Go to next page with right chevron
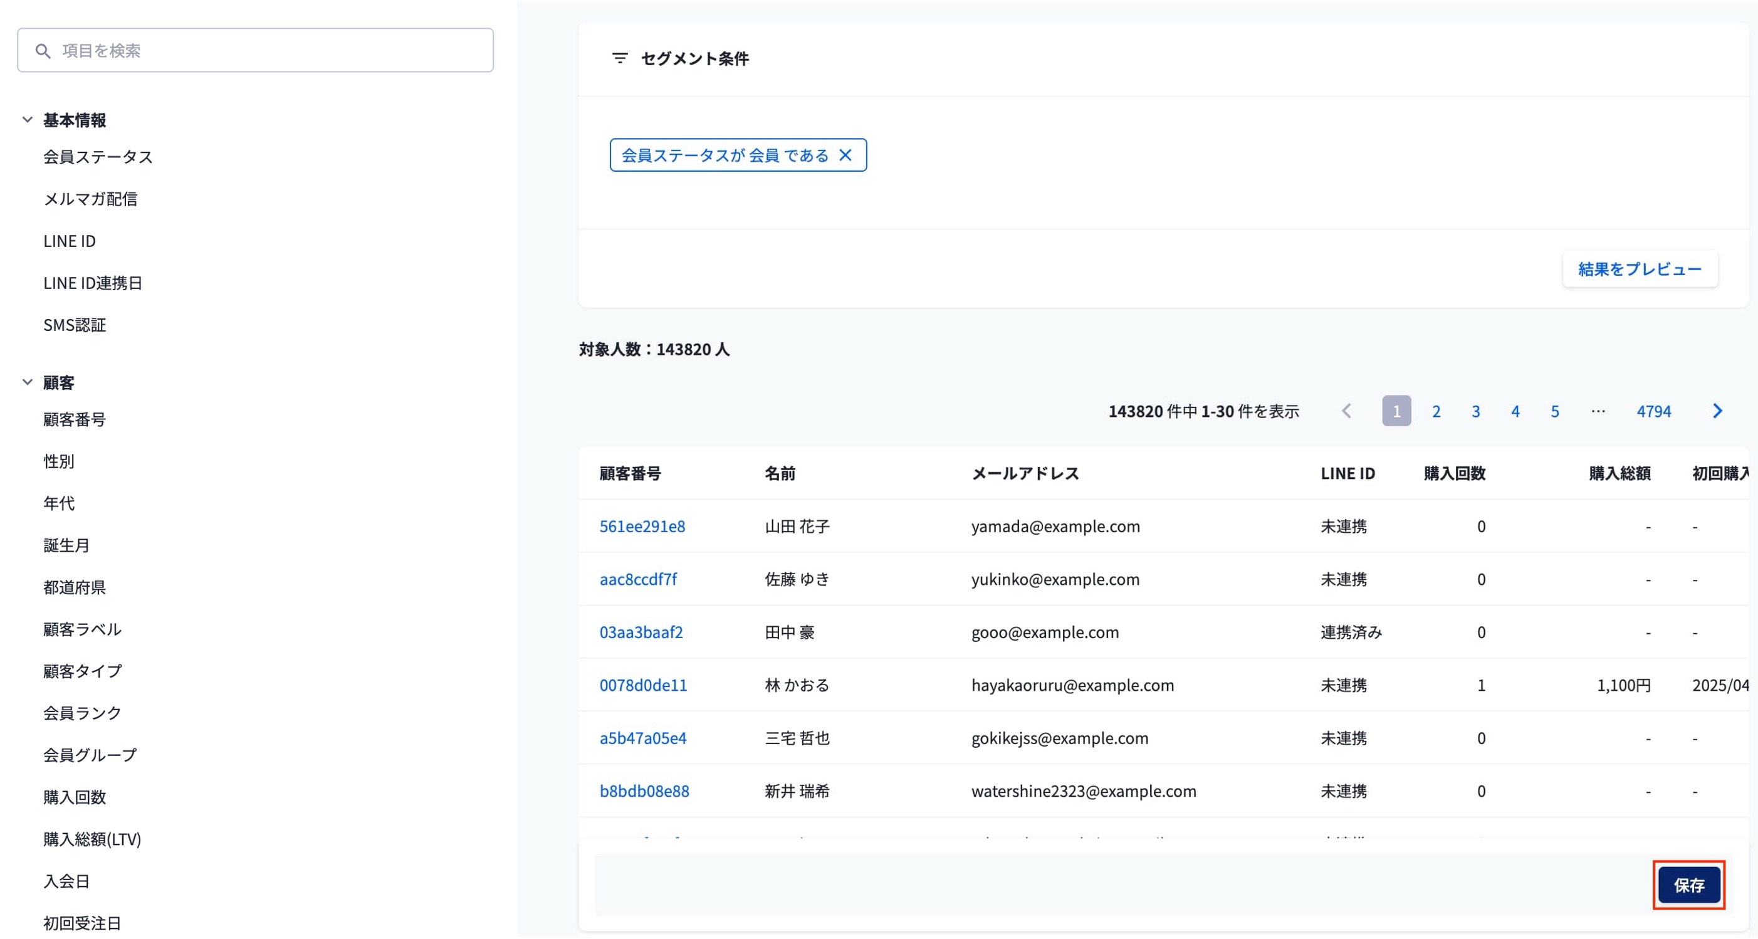1758x939 pixels. coord(1717,411)
